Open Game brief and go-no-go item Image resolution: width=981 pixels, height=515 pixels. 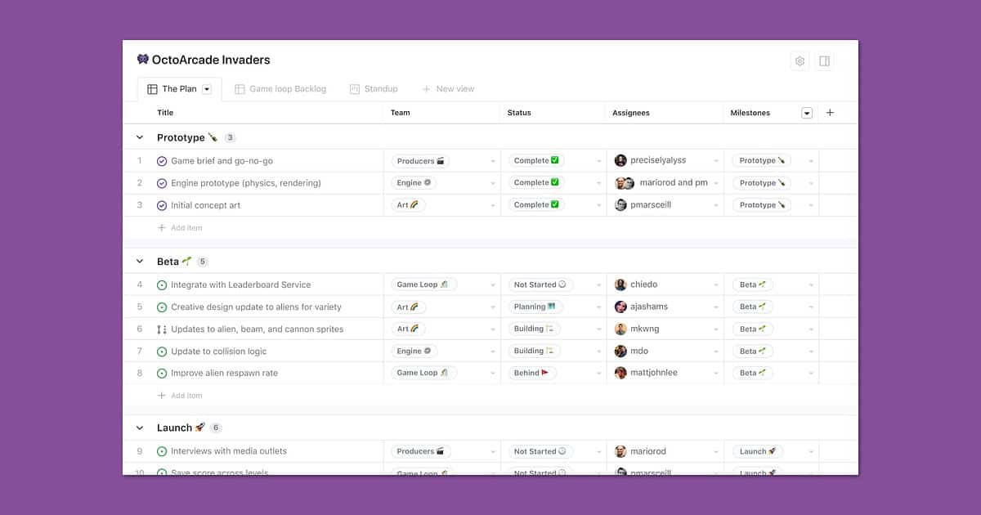point(222,161)
